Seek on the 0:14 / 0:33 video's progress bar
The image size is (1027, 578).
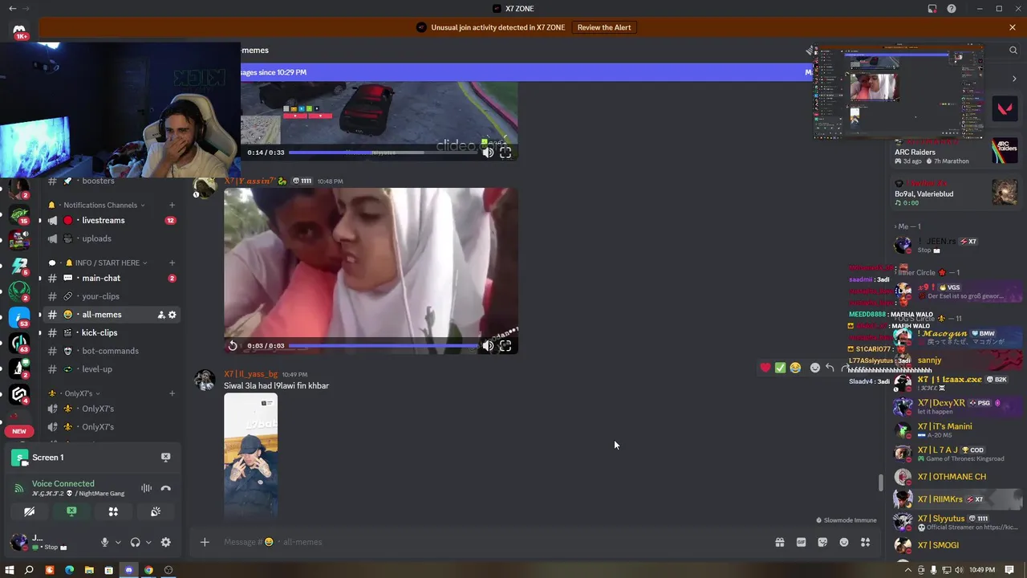(383, 152)
